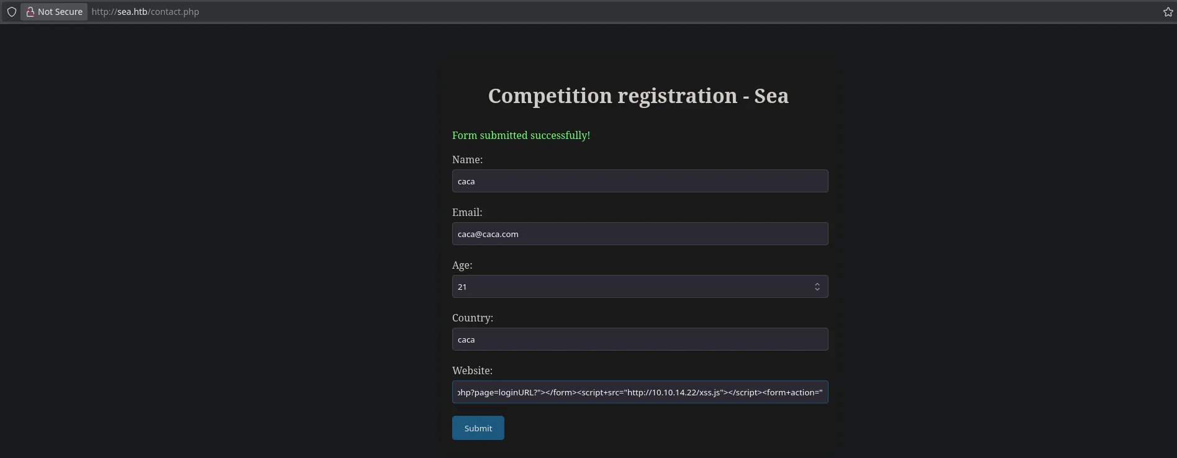Click the Country text field
The height and width of the screenshot is (458, 1177).
(x=640, y=339)
